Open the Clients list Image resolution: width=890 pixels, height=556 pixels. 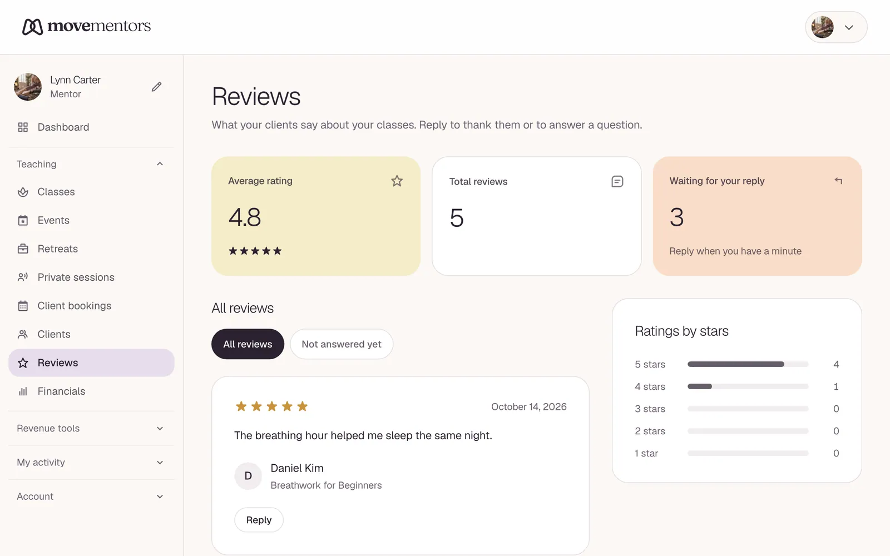[91, 334]
